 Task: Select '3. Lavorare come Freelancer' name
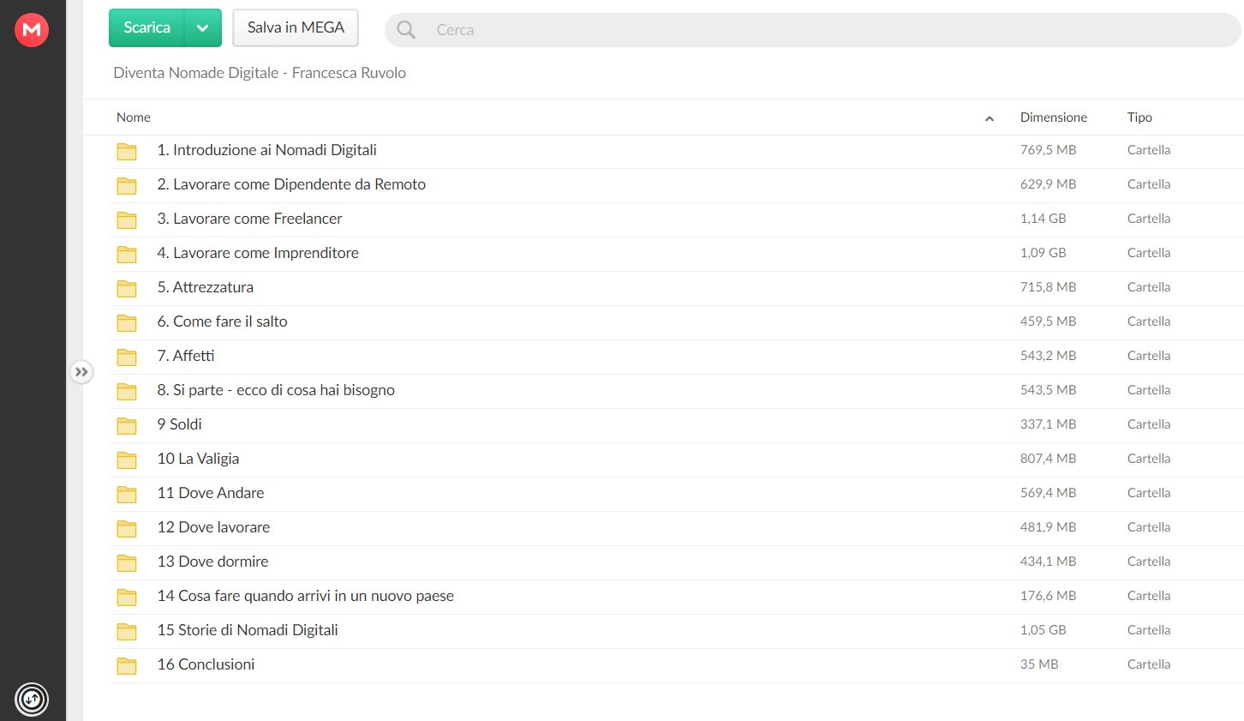point(249,219)
